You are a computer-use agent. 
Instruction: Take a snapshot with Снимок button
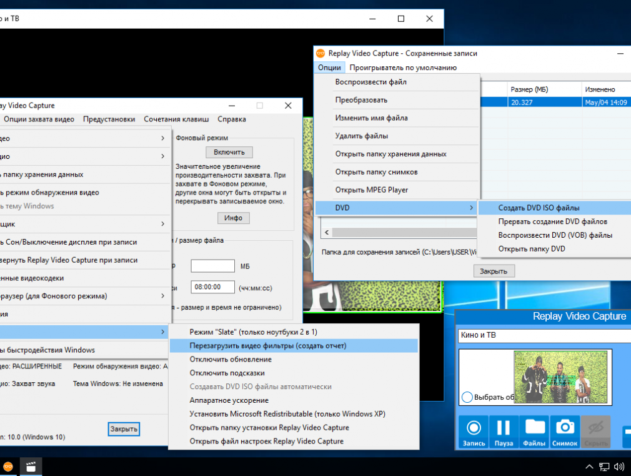click(565, 432)
